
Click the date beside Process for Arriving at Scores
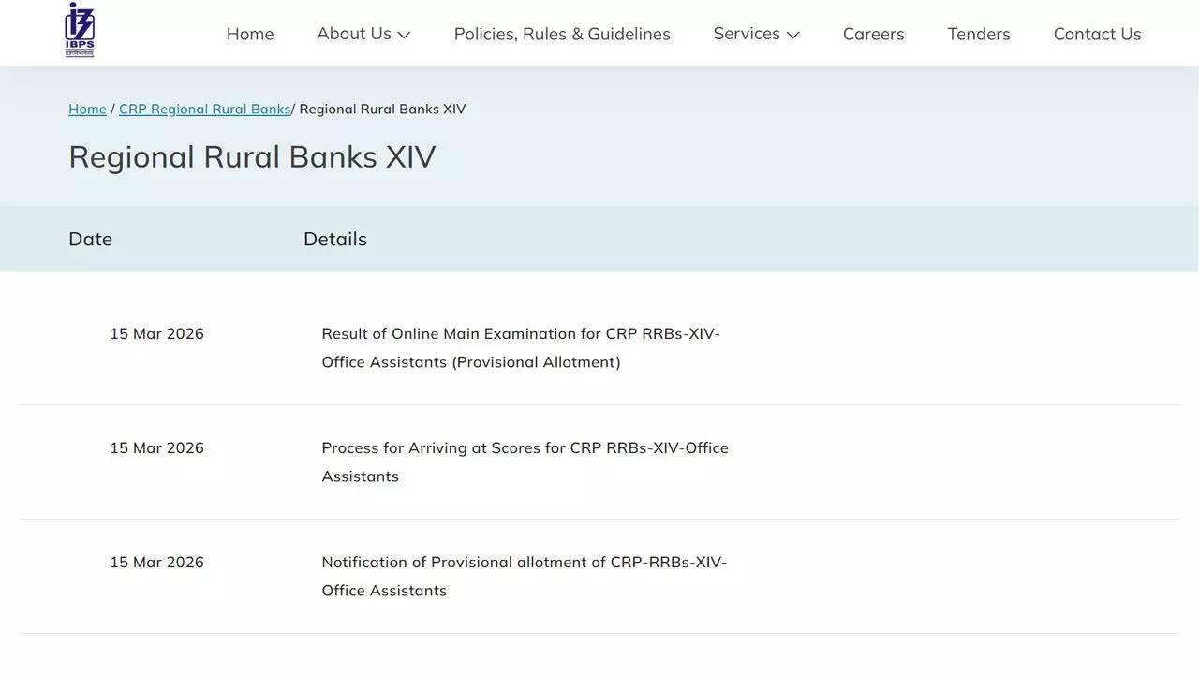[156, 447]
